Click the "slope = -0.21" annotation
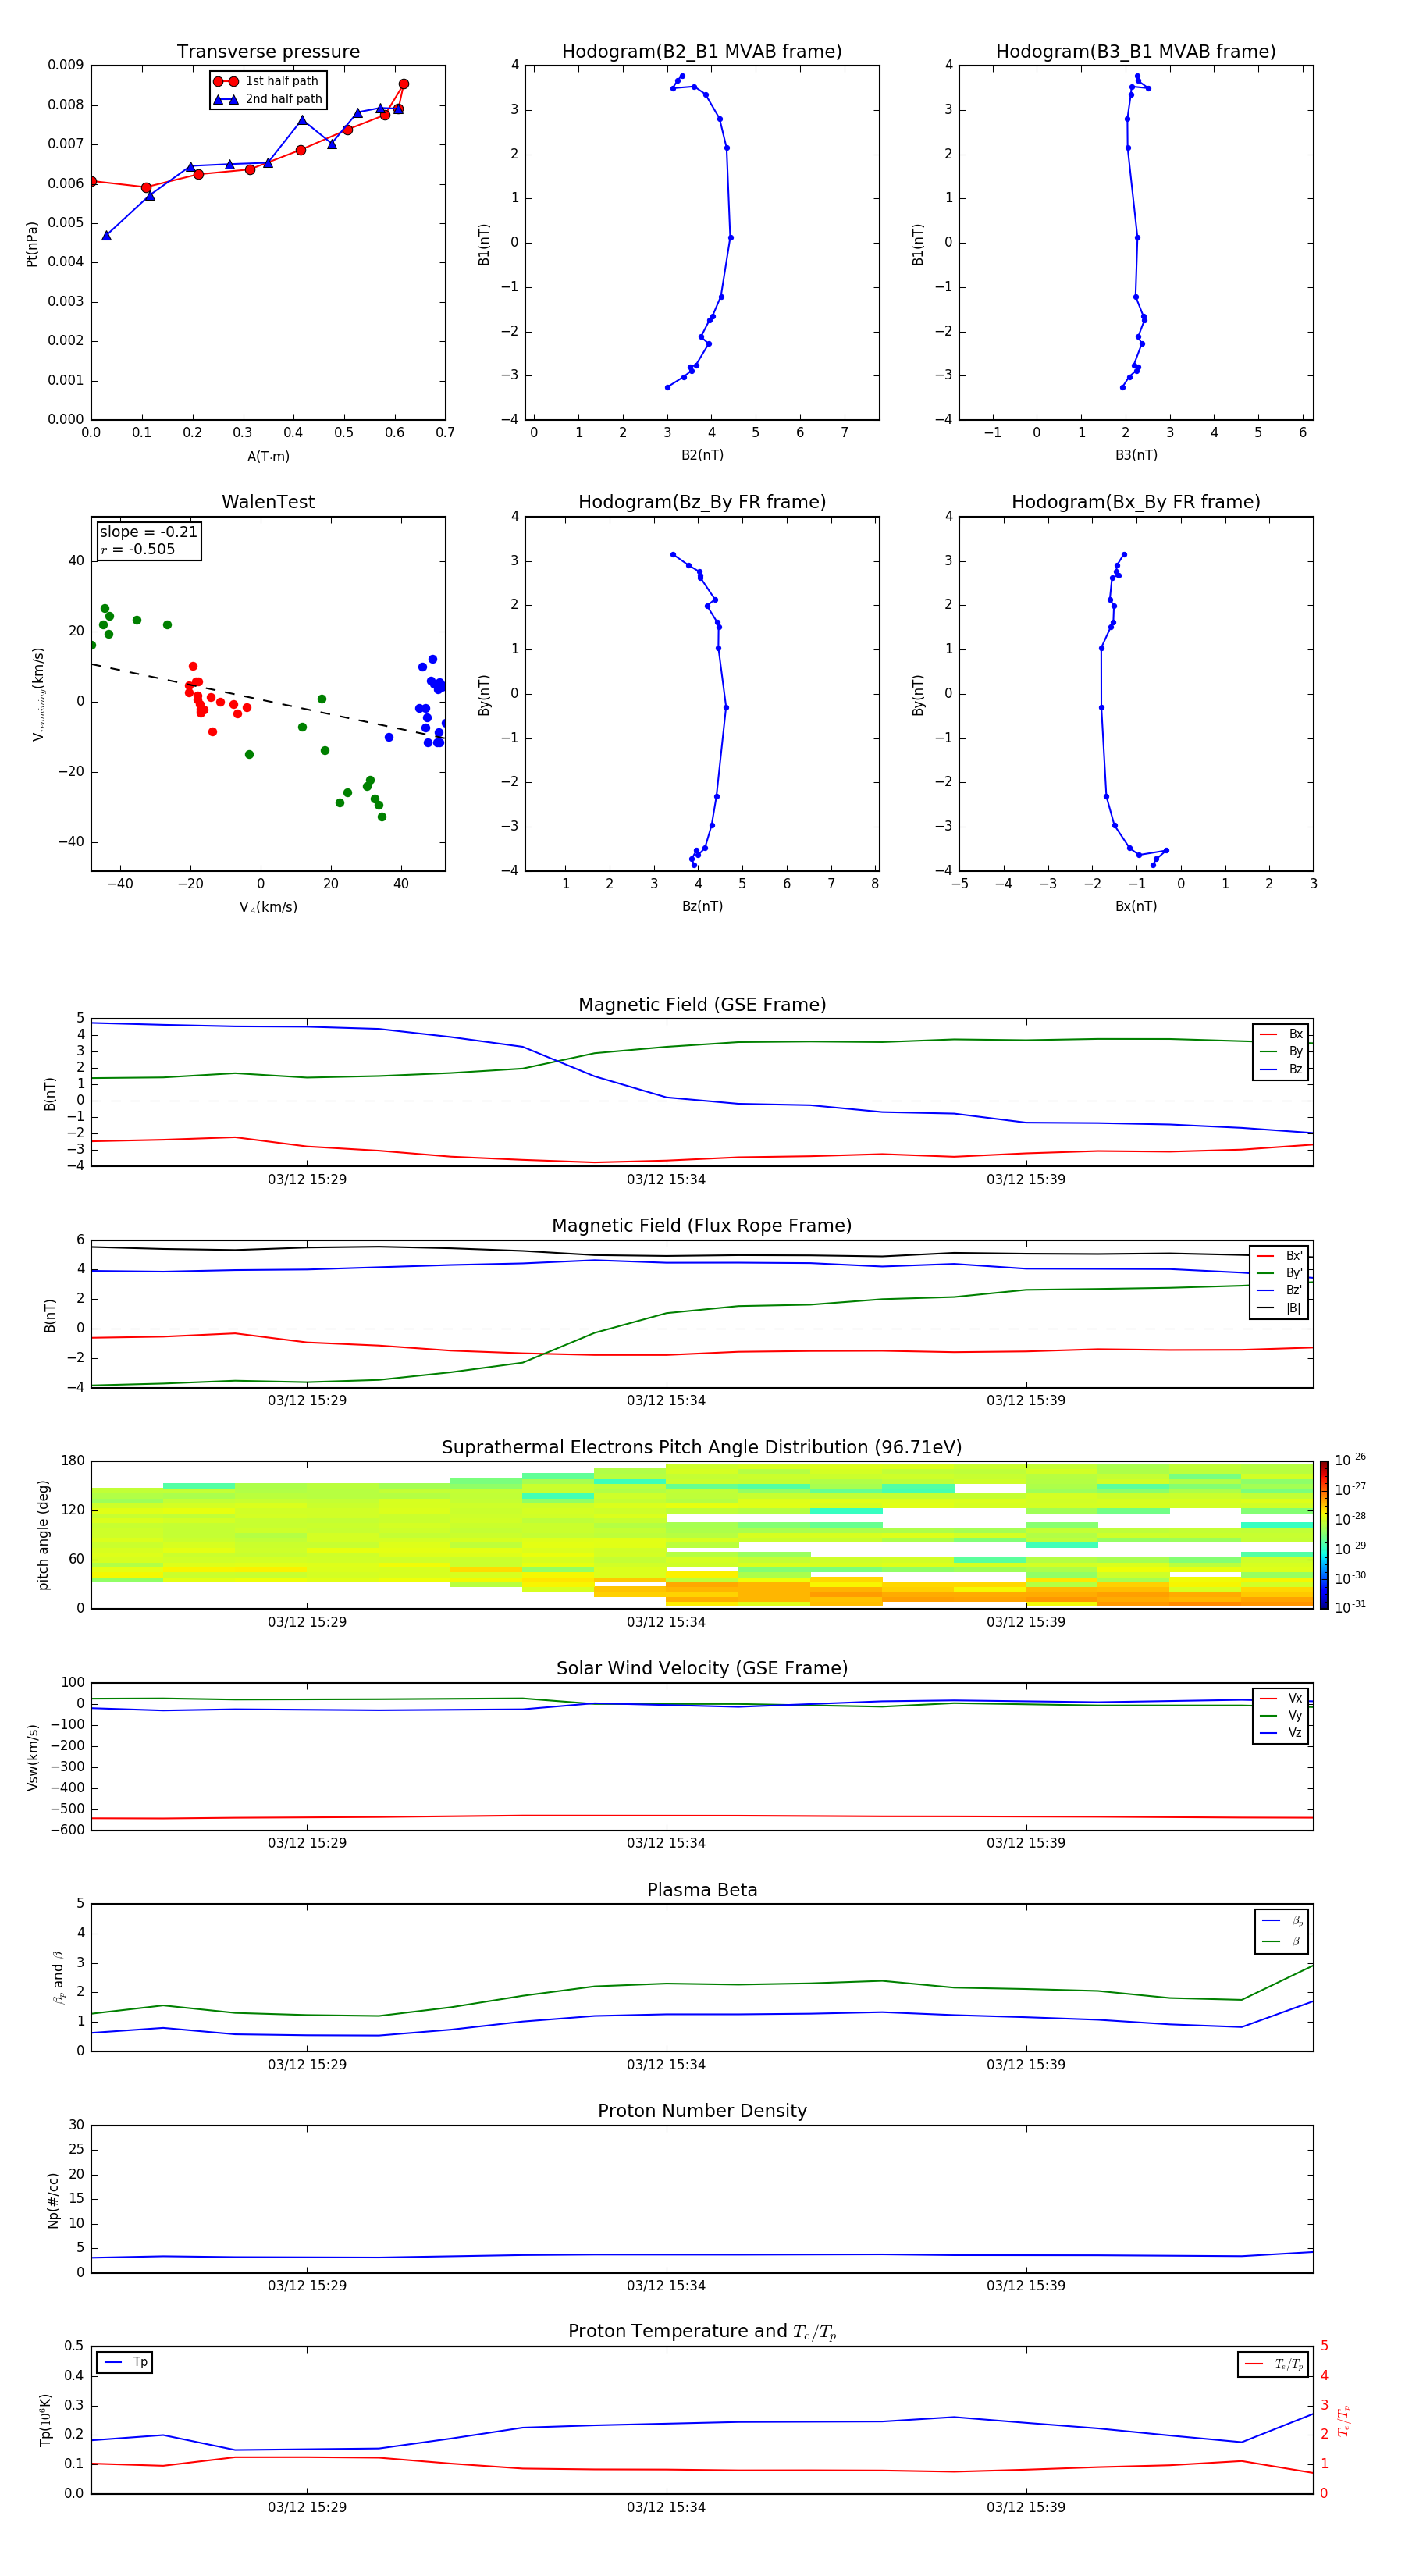The image size is (1405, 2576). [149, 532]
